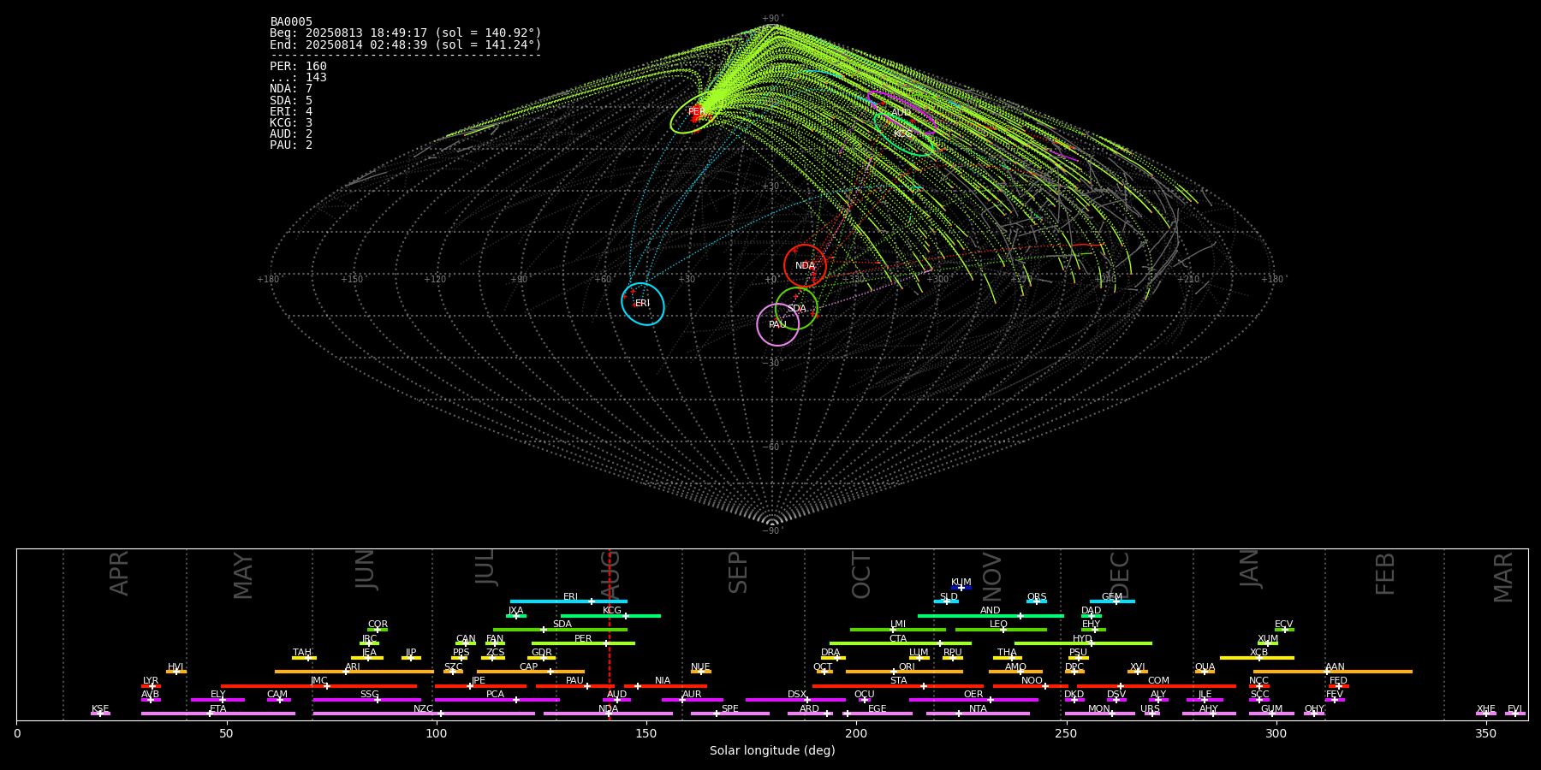Select the legend entry KCG: 3
The width and height of the screenshot is (1541, 770).
click(x=291, y=122)
